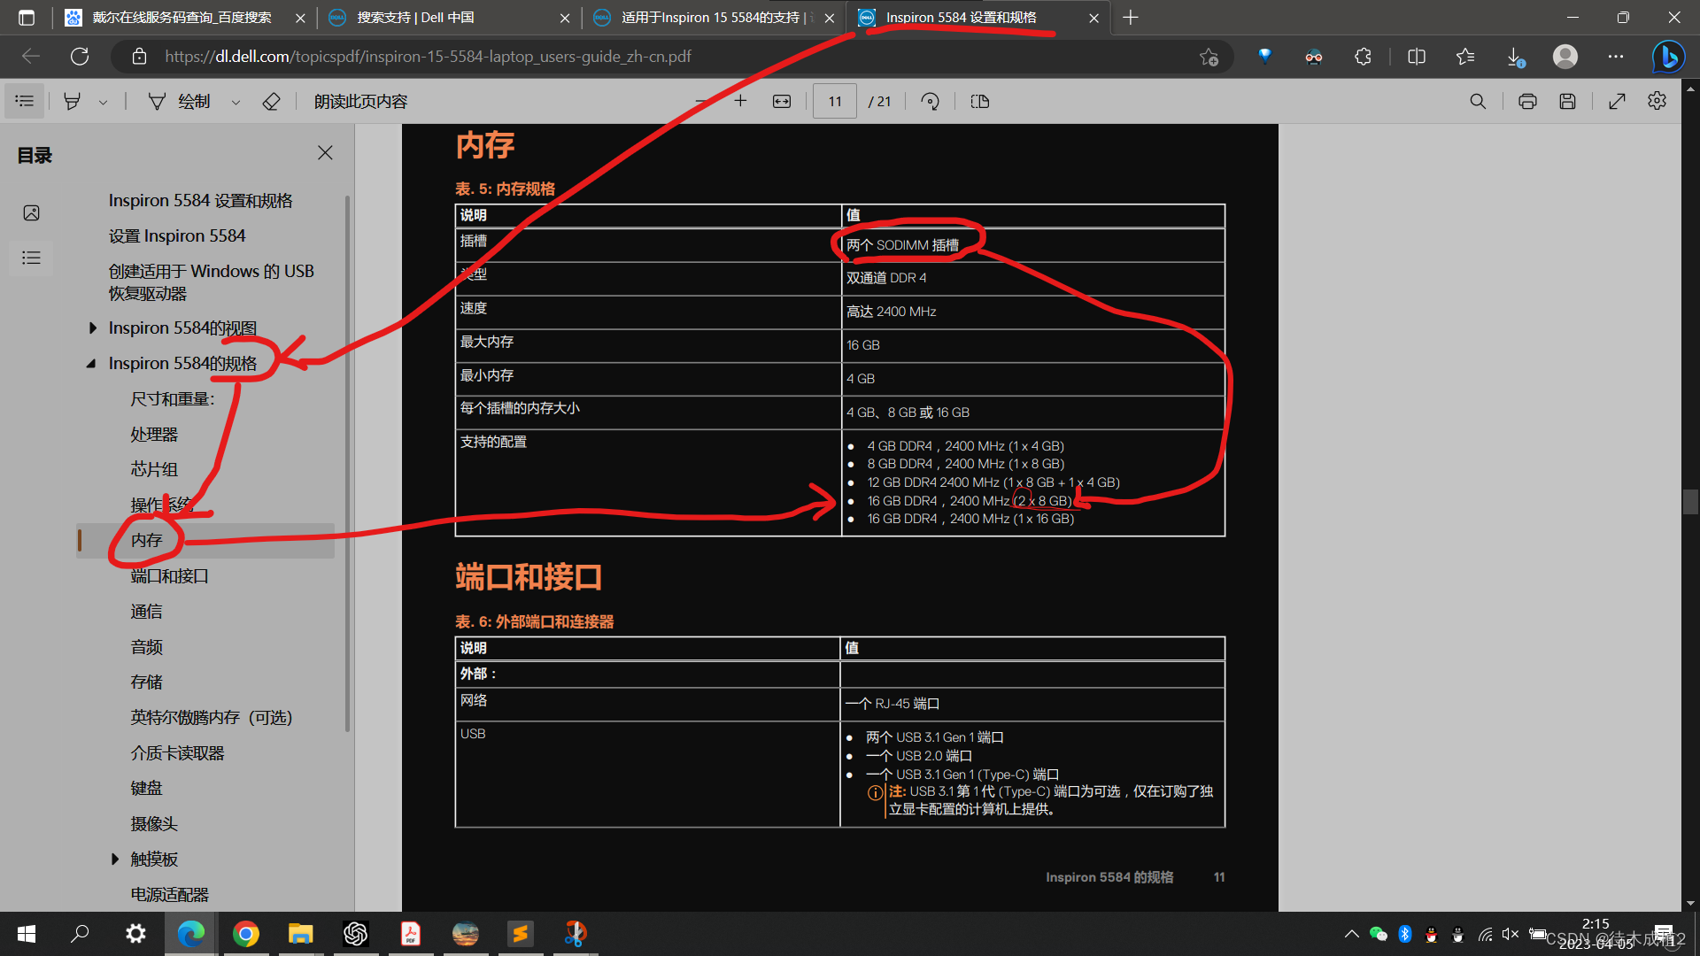Viewport: 1700px width, 956px height.
Task: Click the page number input field
Action: click(835, 101)
